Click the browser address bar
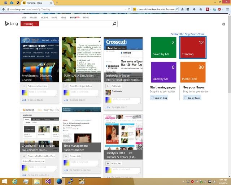 (67, 9)
